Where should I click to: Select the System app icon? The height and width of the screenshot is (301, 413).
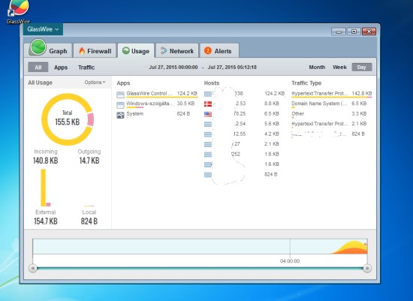pos(120,115)
